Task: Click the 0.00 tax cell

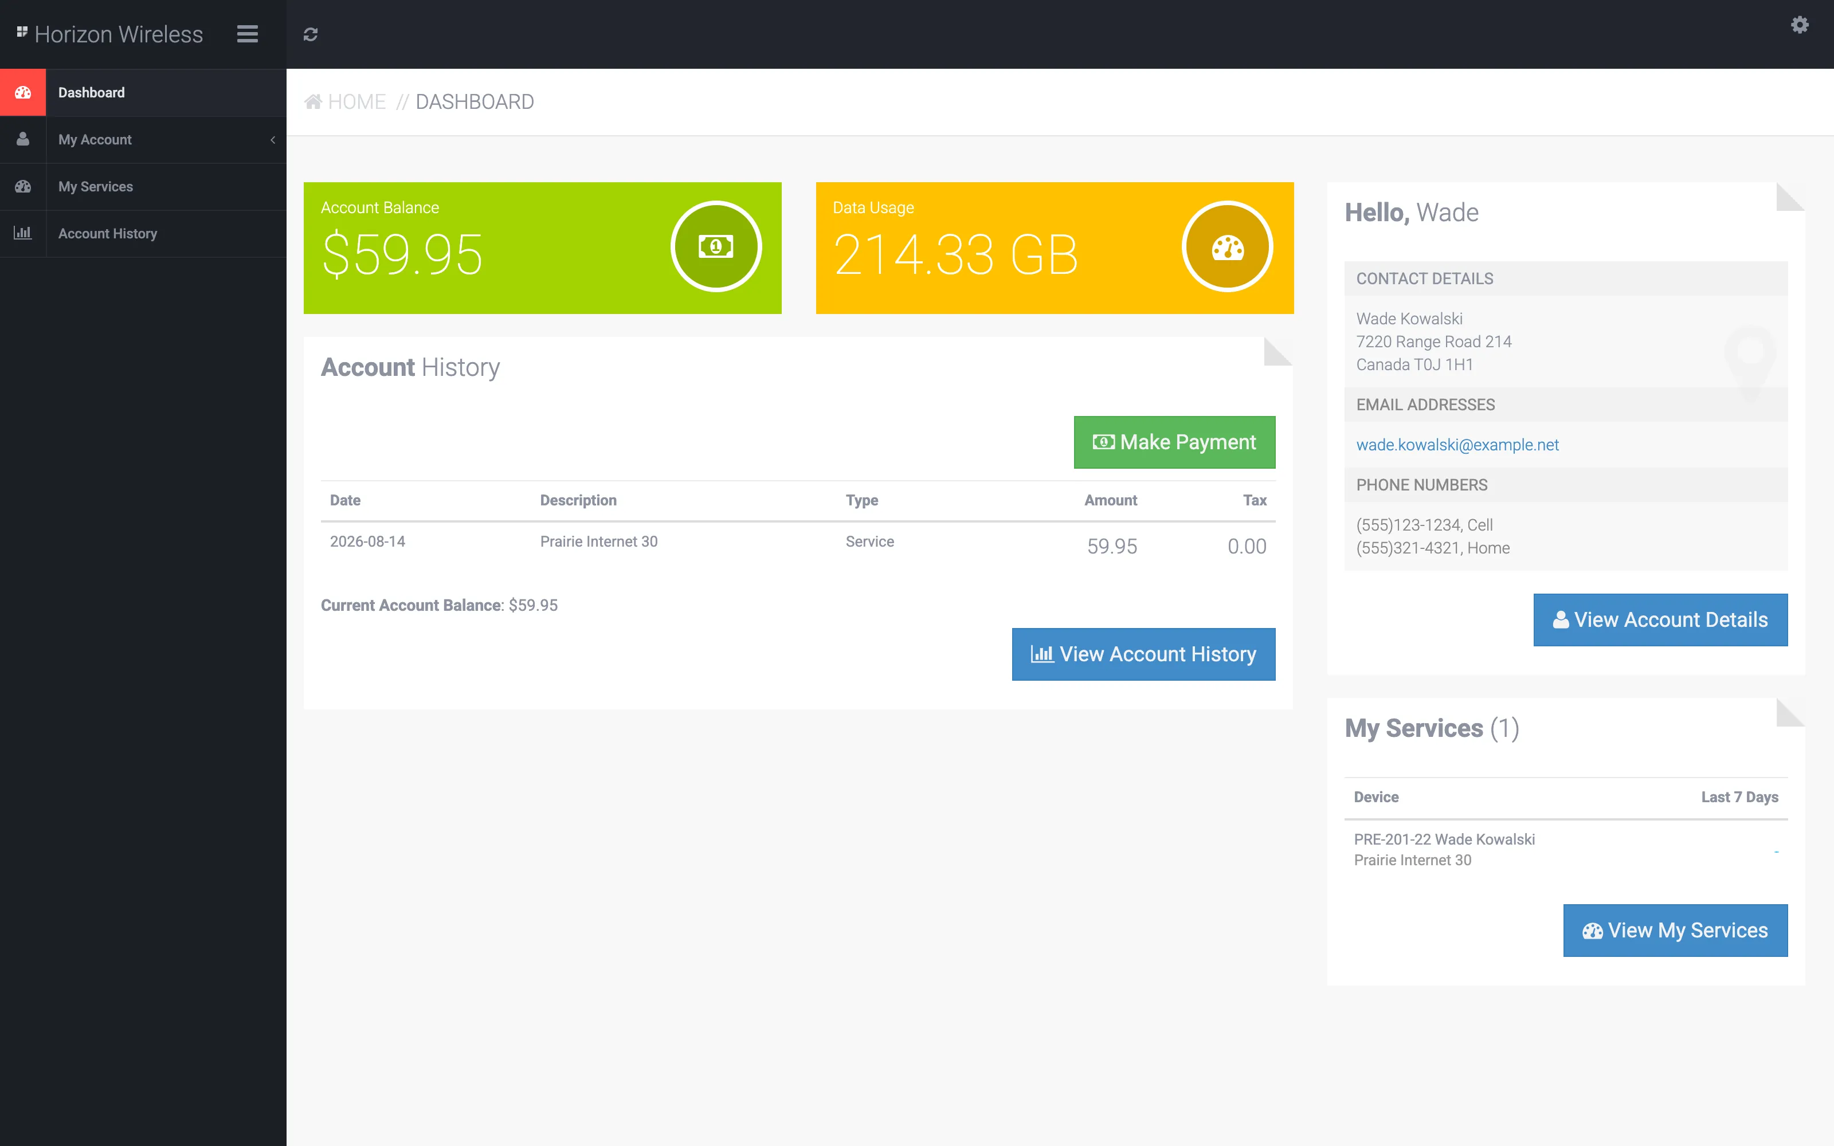Action: point(1247,547)
